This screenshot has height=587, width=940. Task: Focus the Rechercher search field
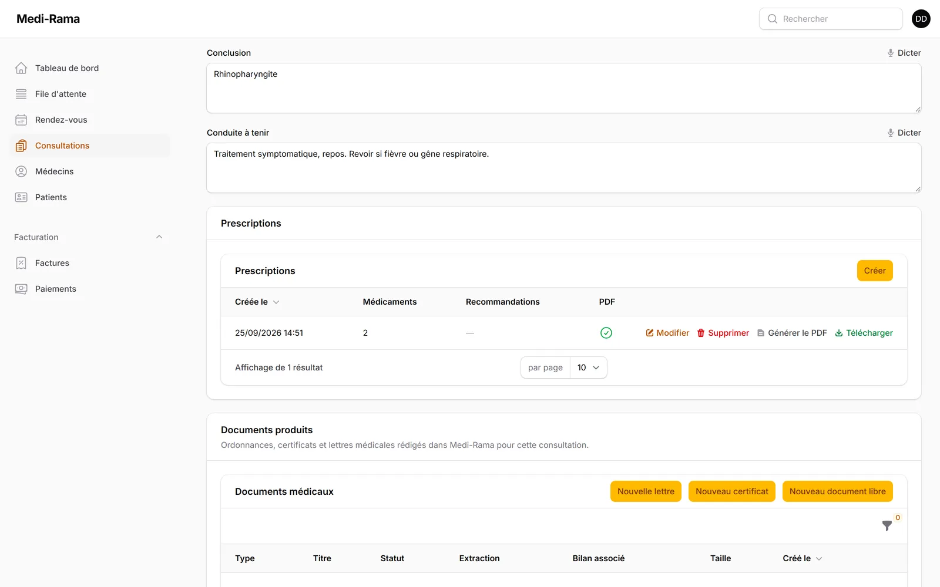(x=831, y=19)
